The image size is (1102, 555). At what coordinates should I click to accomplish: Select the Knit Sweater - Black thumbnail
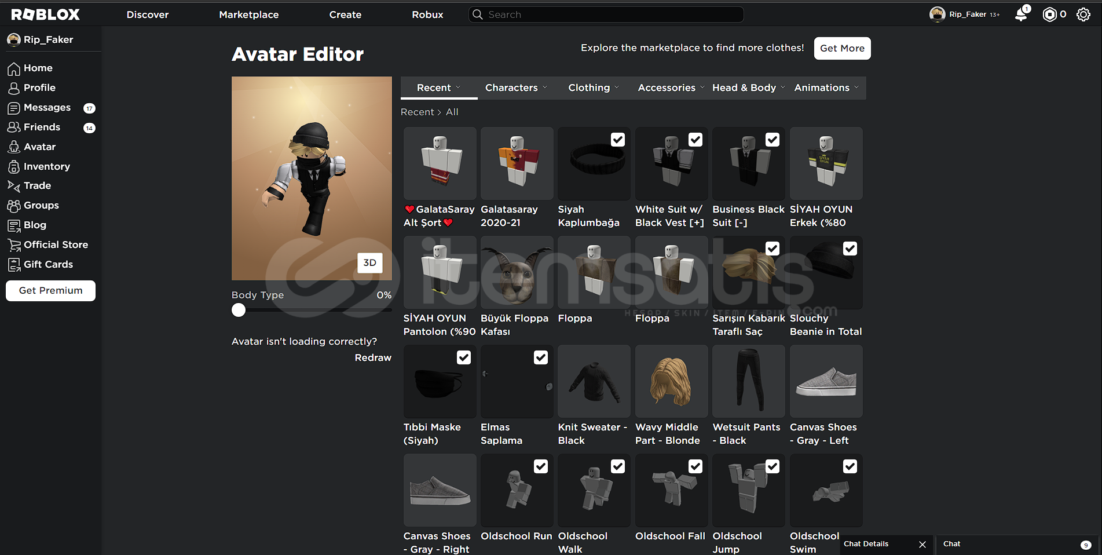594,381
